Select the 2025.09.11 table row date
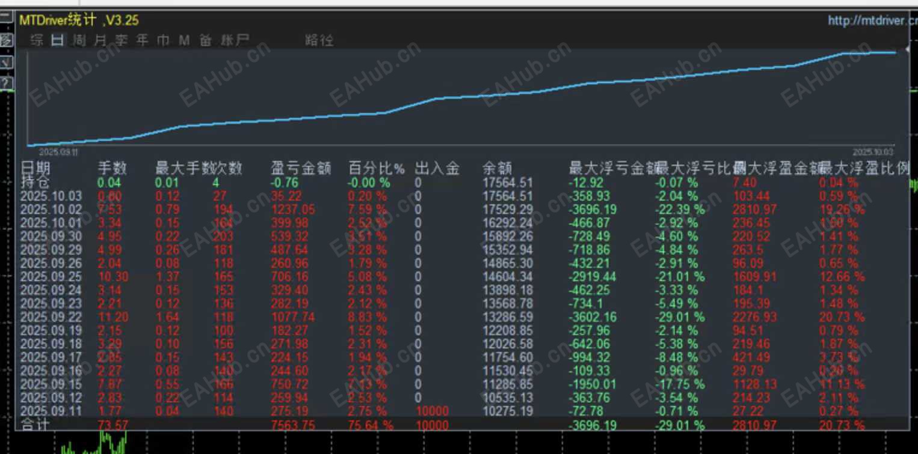This screenshot has height=454, width=918. pyautogui.click(x=51, y=411)
